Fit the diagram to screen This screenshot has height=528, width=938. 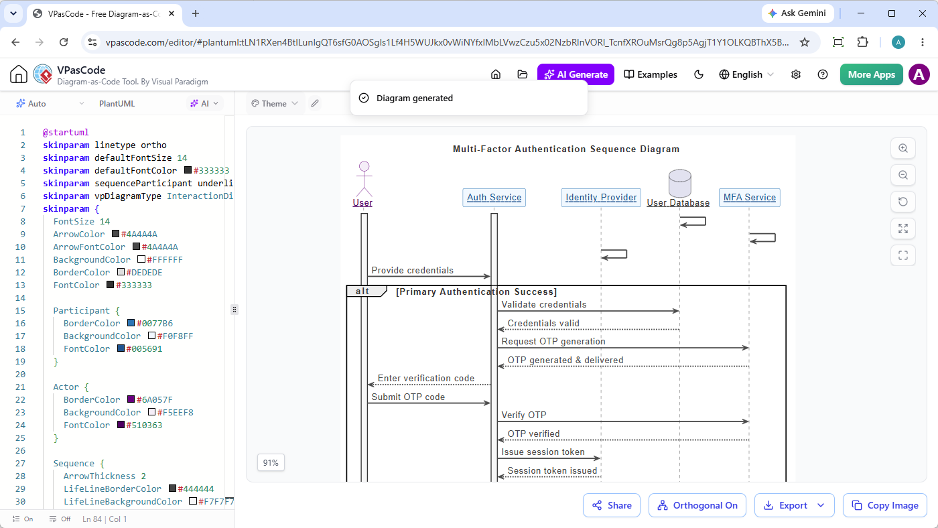(903, 228)
